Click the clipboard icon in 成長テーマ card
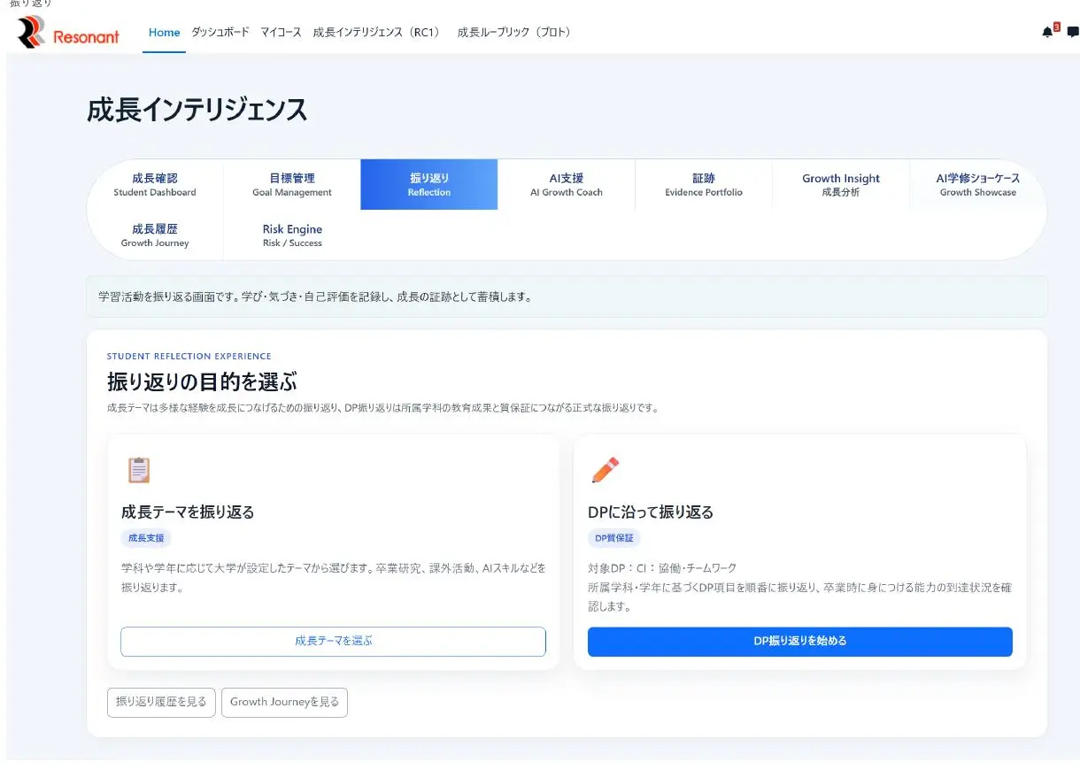 click(138, 470)
